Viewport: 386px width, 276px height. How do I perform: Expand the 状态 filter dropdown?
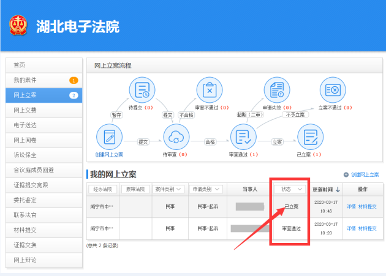[290, 189]
